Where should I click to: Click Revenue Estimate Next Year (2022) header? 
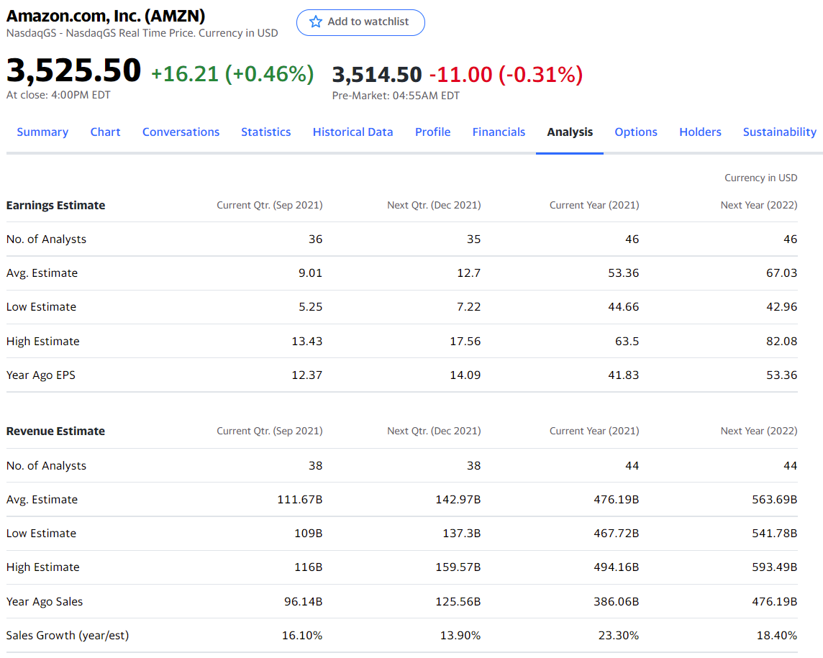click(759, 431)
